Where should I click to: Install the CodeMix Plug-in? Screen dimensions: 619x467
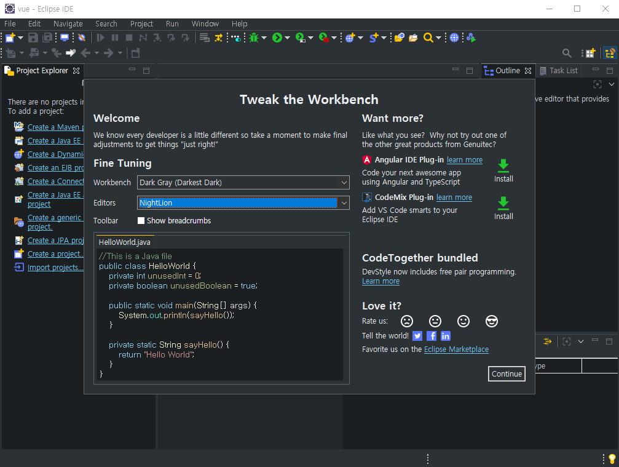point(503,208)
